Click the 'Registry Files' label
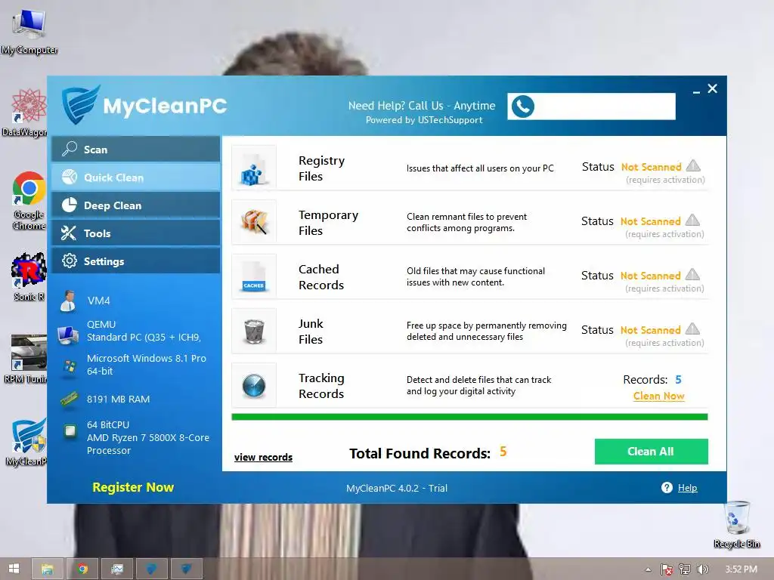Viewport: 774px width, 580px height. (x=321, y=168)
